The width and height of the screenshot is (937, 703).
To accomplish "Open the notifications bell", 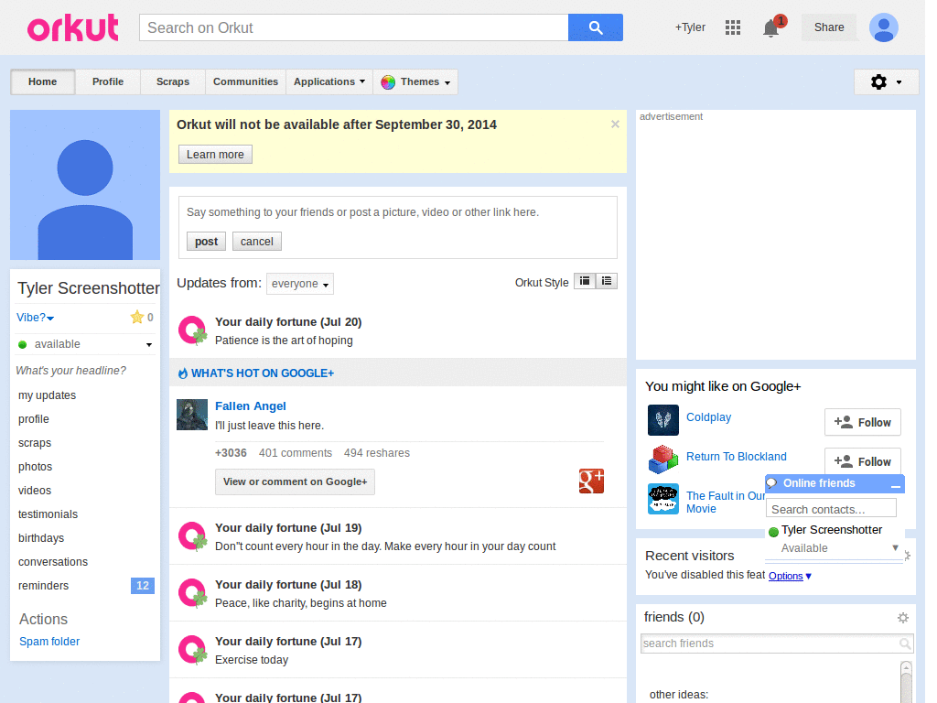I will 770,28.
